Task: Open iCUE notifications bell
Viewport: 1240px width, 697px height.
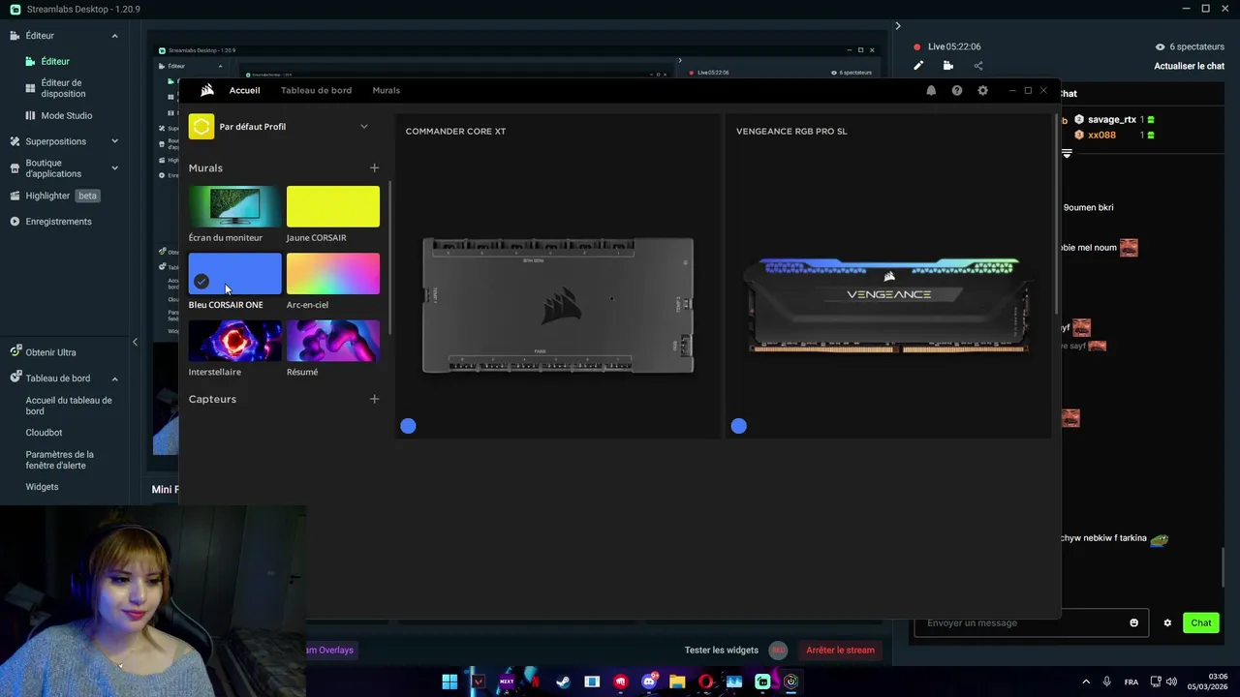Action: pos(931,90)
